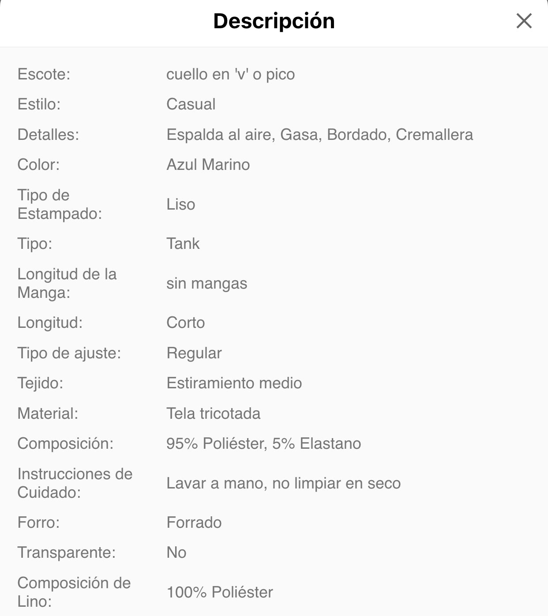Click the "cuello en 'v' o pico" value

[x=230, y=74]
